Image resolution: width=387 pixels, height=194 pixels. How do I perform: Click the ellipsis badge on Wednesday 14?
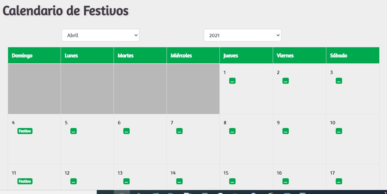[x=179, y=181]
